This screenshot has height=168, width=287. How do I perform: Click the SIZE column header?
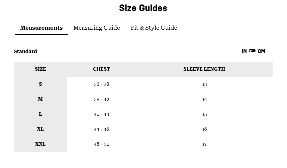pos(40,69)
